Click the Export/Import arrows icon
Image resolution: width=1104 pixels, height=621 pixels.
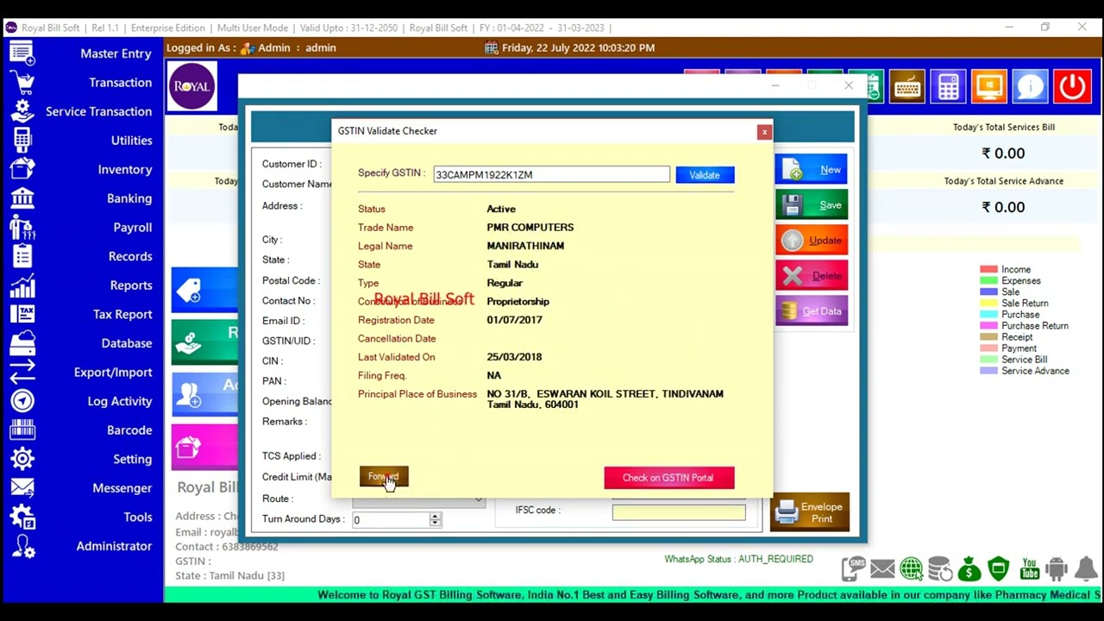pyautogui.click(x=22, y=373)
